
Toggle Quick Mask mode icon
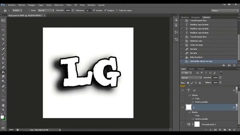(x=3, y=123)
